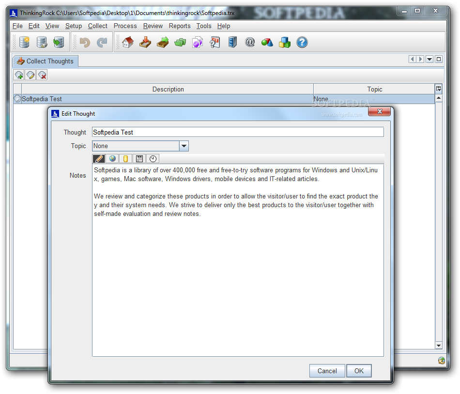Open the tab list dropdown arrow
The height and width of the screenshot is (394, 460).
(x=429, y=59)
